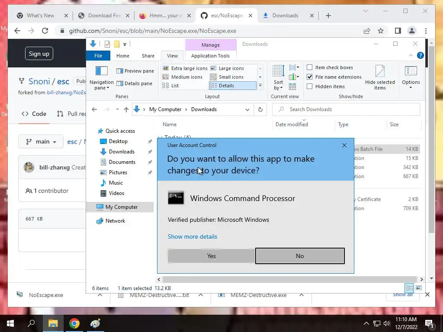Choose Large icons layout

(x=227, y=68)
